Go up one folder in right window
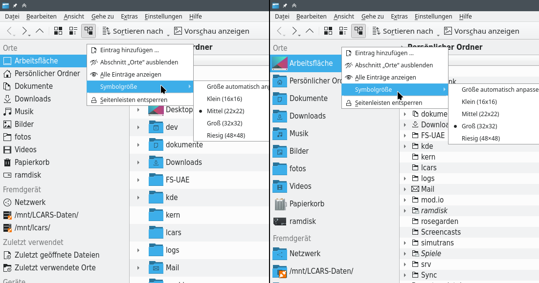Screen dimensions: 539x283 tap(310, 31)
